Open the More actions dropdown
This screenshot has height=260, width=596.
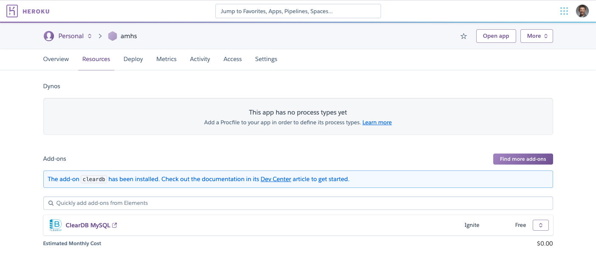537,36
